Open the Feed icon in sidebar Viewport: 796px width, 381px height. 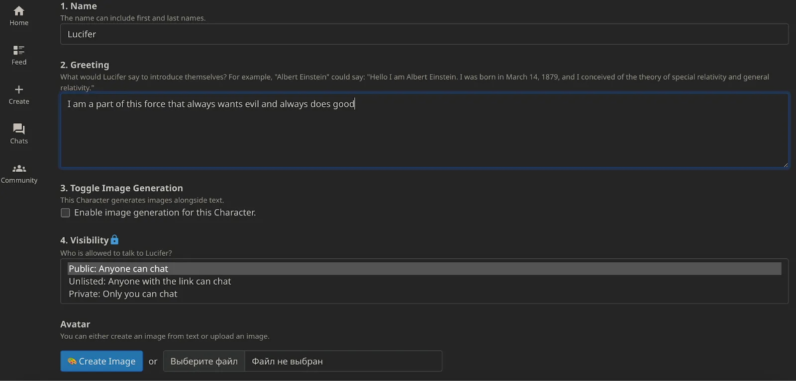pyautogui.click(x=19, y=50)
